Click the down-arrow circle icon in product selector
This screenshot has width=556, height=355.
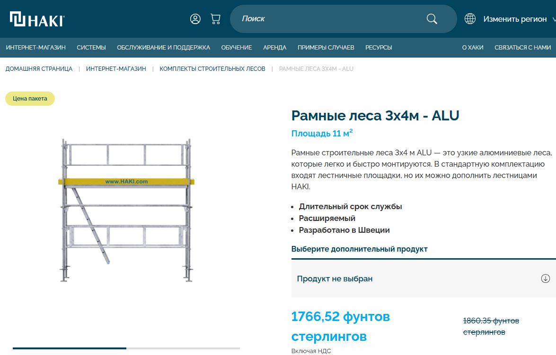[546, 279]
